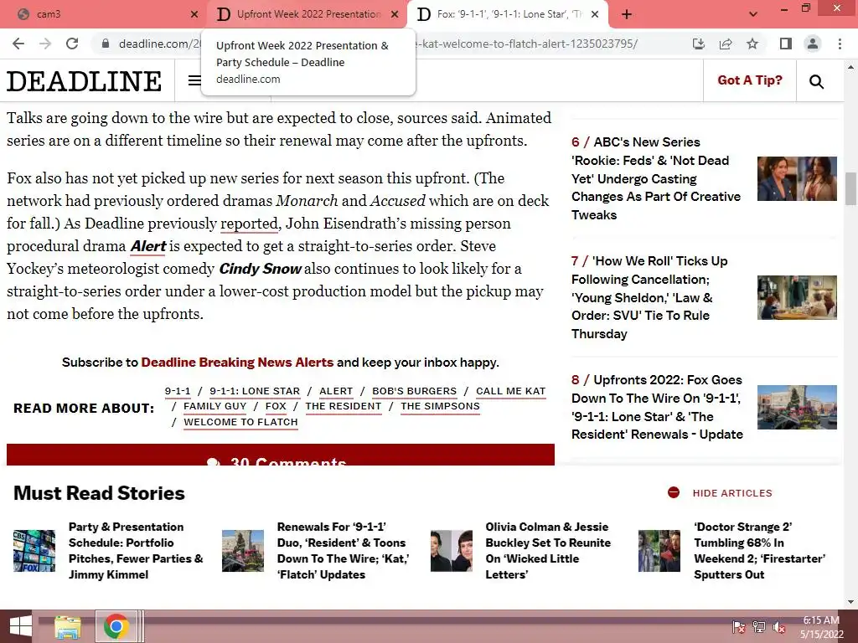
Task: Bookmark this page with star
Action: point(752,44)
